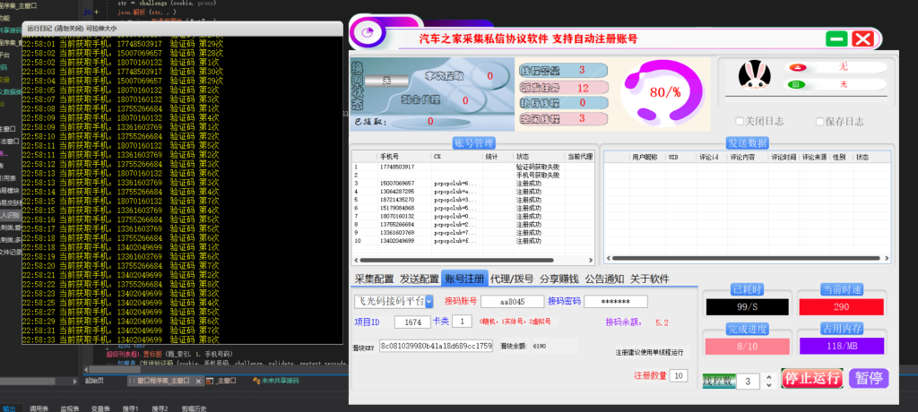Switch to the 采集配置 tab
The height and width of the screenshot is (412, 918).
(374, 279)
